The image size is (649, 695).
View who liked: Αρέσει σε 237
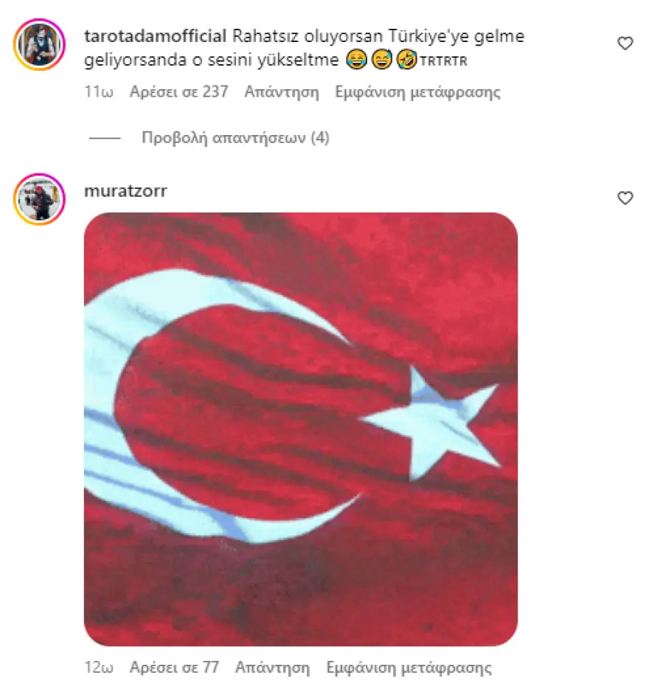coord(178,91)
